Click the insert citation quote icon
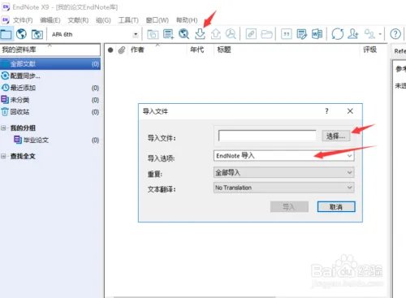Screen dimensions: 406x298 coord(287,34)
